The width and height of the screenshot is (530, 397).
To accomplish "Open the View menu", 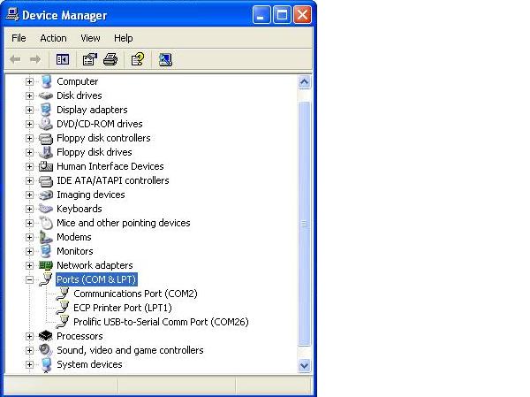I will click(x=90, y=38).
